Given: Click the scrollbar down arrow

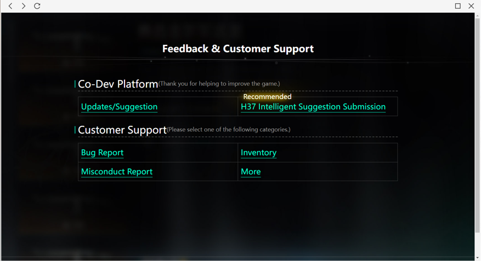Looking at the screenshot, I should pos(477,258).
